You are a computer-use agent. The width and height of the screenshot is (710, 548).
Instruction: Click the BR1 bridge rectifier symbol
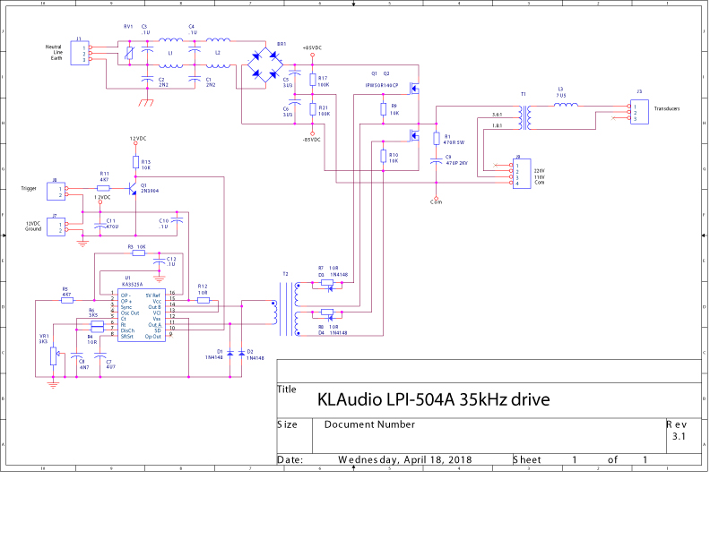[265, 64]
